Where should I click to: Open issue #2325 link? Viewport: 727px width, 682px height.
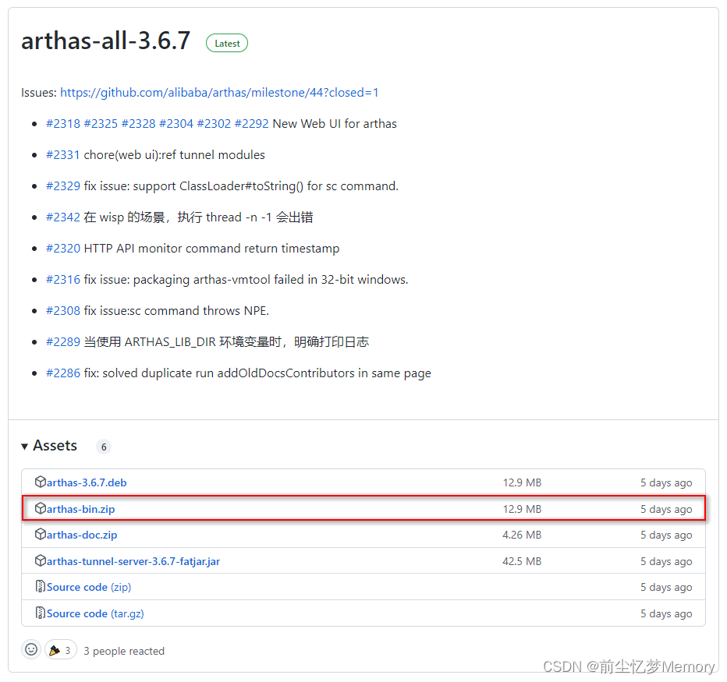(101, 124)
